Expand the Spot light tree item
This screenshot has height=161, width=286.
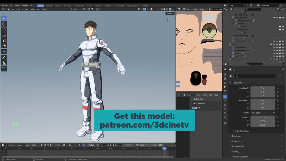tap(230, 53)
